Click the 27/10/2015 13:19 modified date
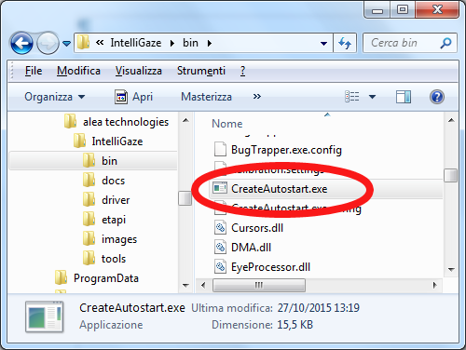 (319, 308)
